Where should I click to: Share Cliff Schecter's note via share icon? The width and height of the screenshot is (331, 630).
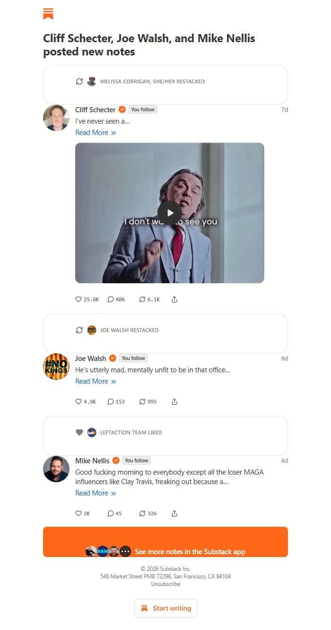174,299
